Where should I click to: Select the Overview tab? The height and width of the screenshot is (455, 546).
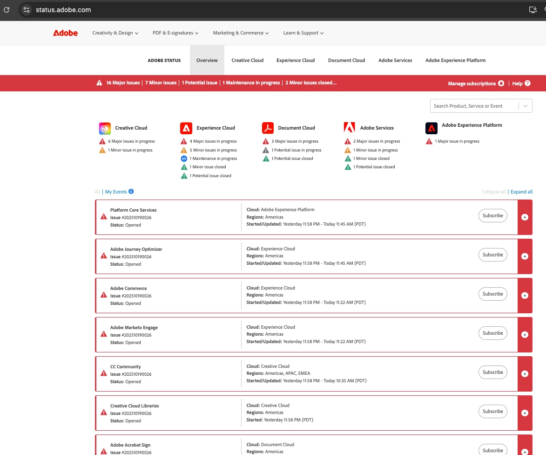pos(207,60)
